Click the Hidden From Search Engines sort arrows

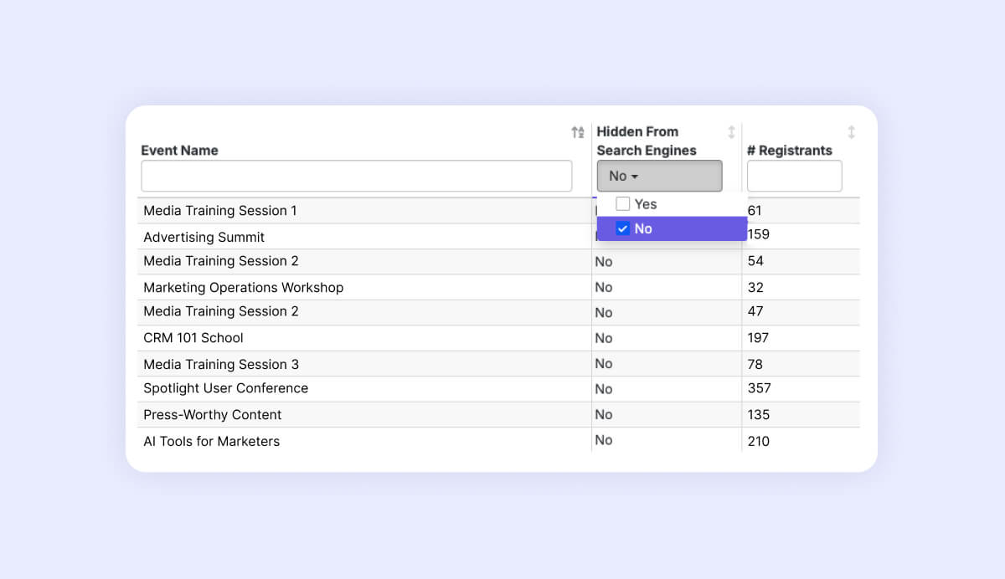[x=731, y=132]
